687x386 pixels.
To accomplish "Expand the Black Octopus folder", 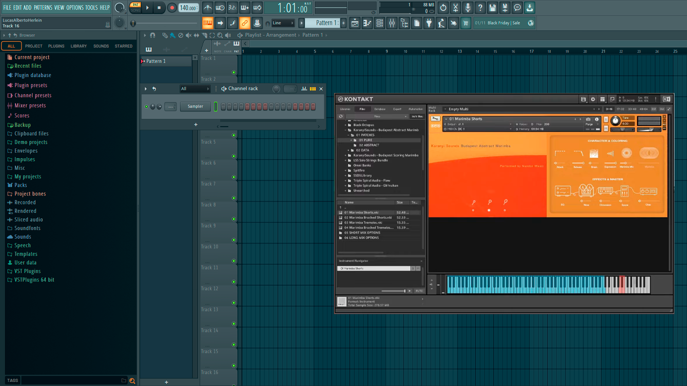I will pos(346,125).
